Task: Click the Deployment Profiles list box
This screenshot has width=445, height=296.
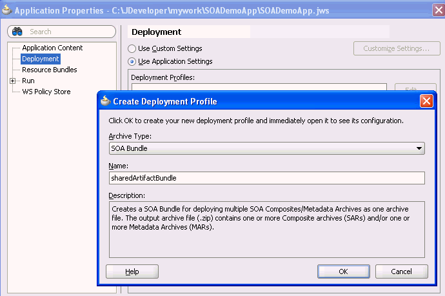Action: pyautogui.click(x=259, y=87)
